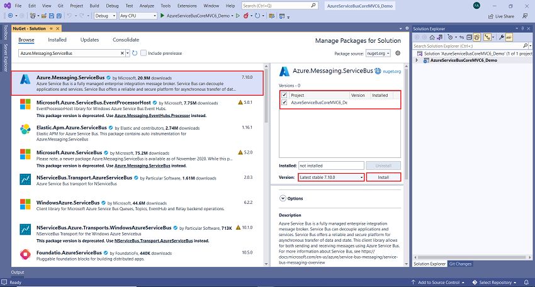
Task: Open the Package source nuget.org dropdown
Action: coord(378,53)
